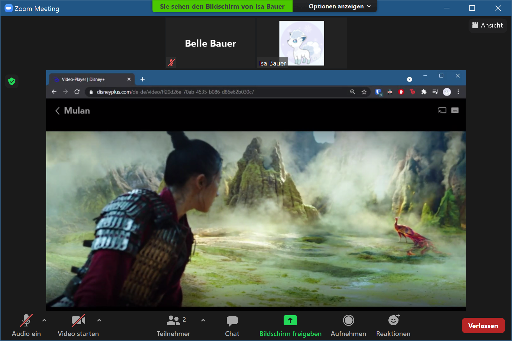Open the Chat panel
512x341 pixels.
tap(232, 325)
